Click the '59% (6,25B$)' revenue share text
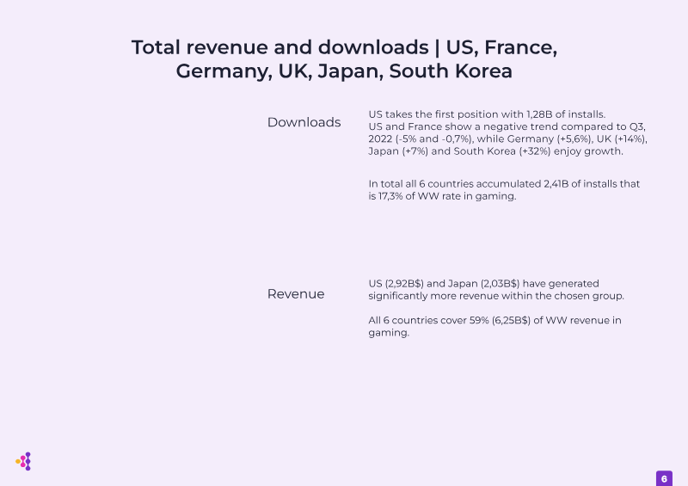 (500, 320)
